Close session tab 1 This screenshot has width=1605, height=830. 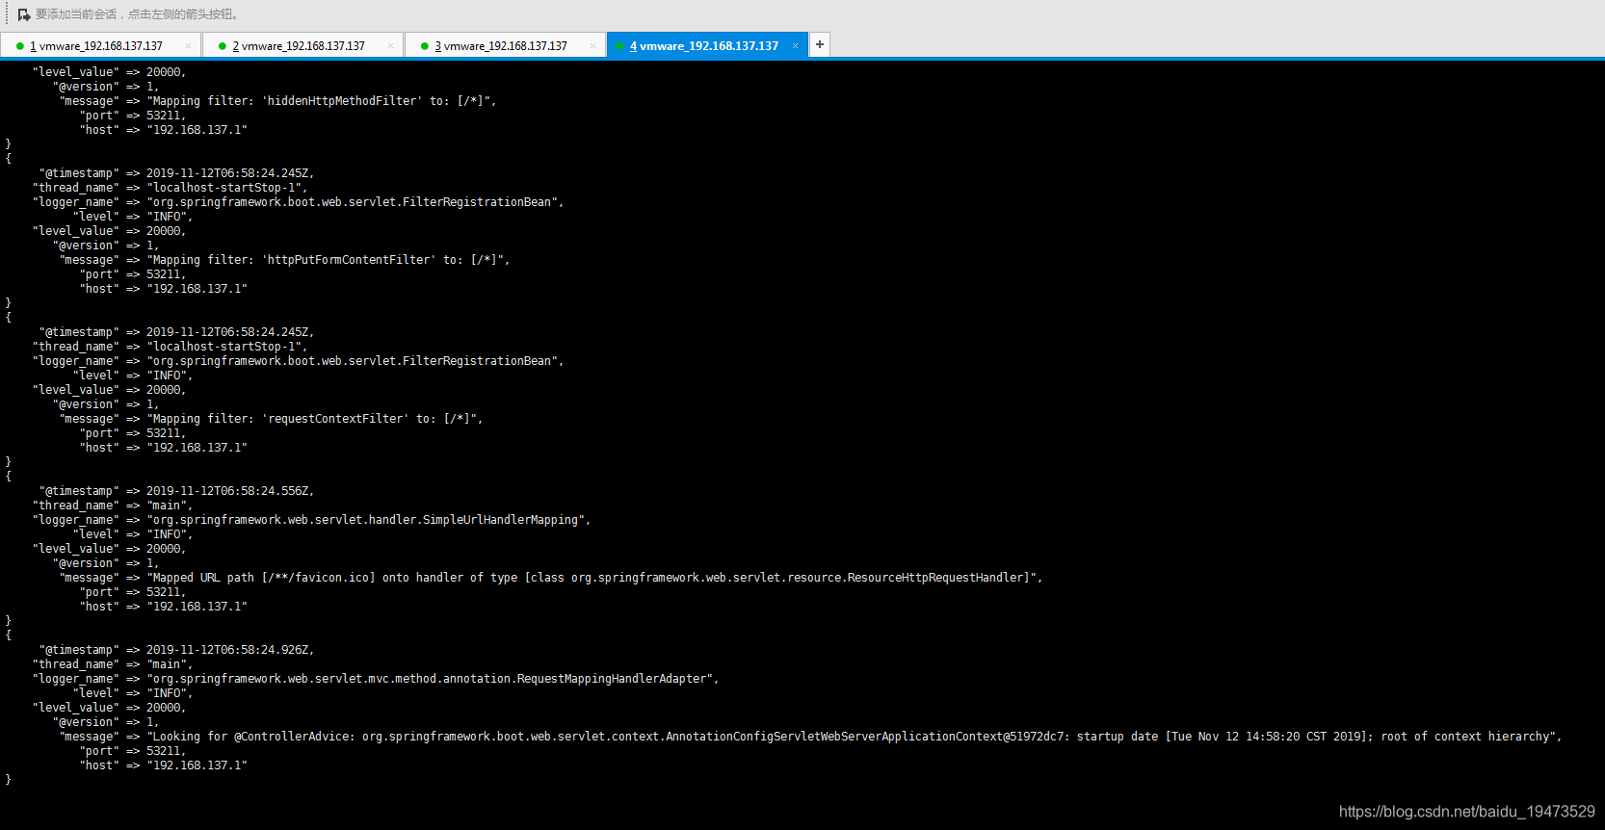click(188, 46)
